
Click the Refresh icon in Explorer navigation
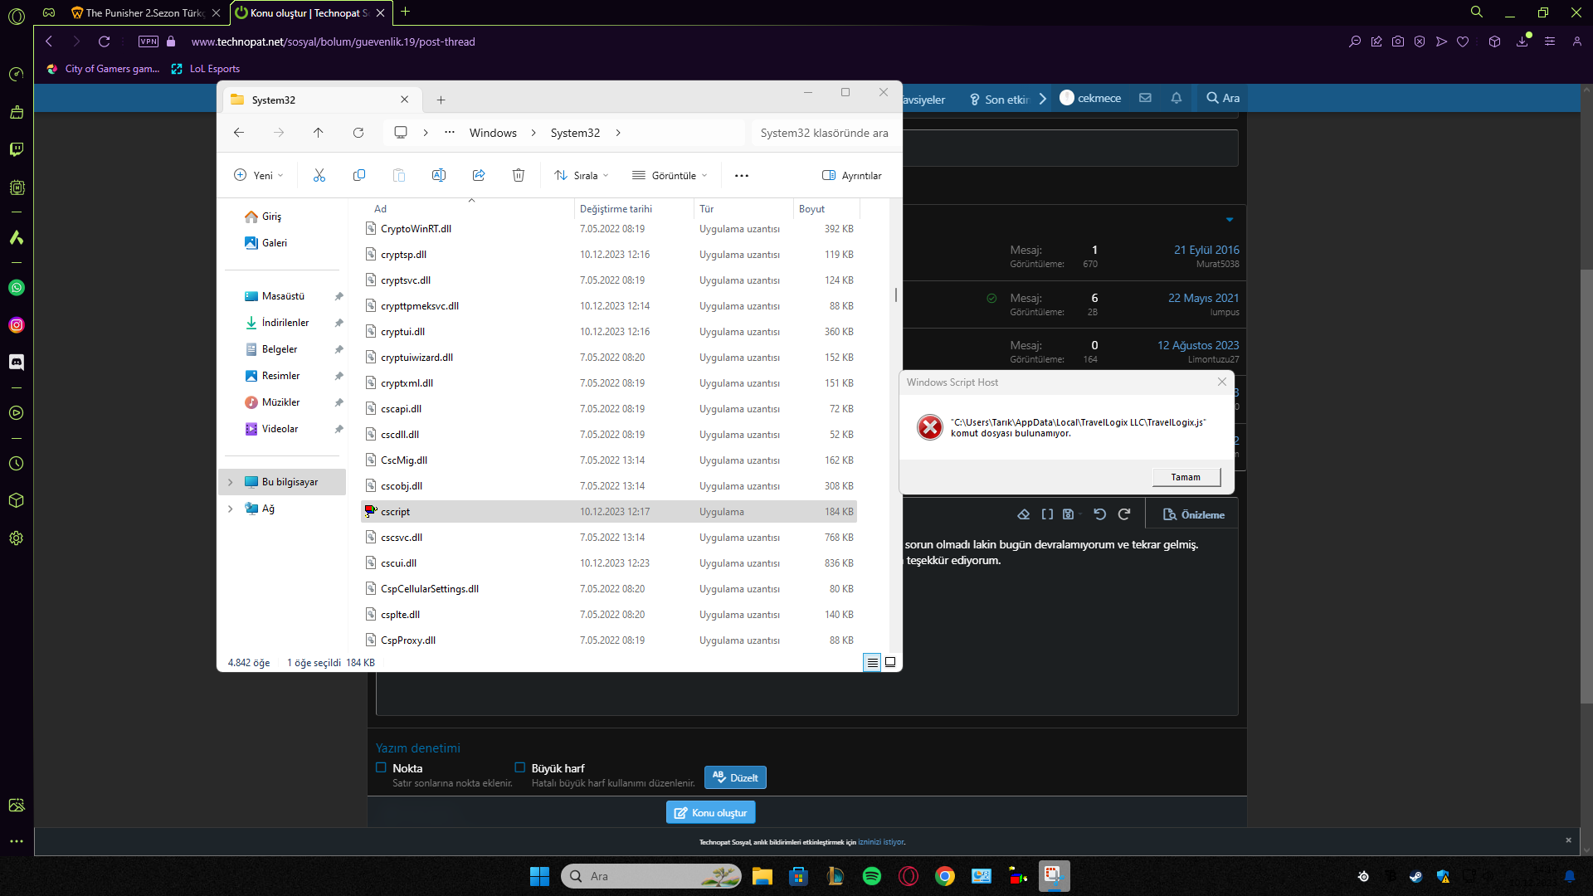coord(358,133)
